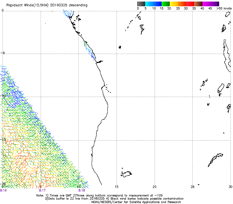Click the '-5' latitude axis label
233x204 pixels.
pyautogui.click(x=3, y=53)
